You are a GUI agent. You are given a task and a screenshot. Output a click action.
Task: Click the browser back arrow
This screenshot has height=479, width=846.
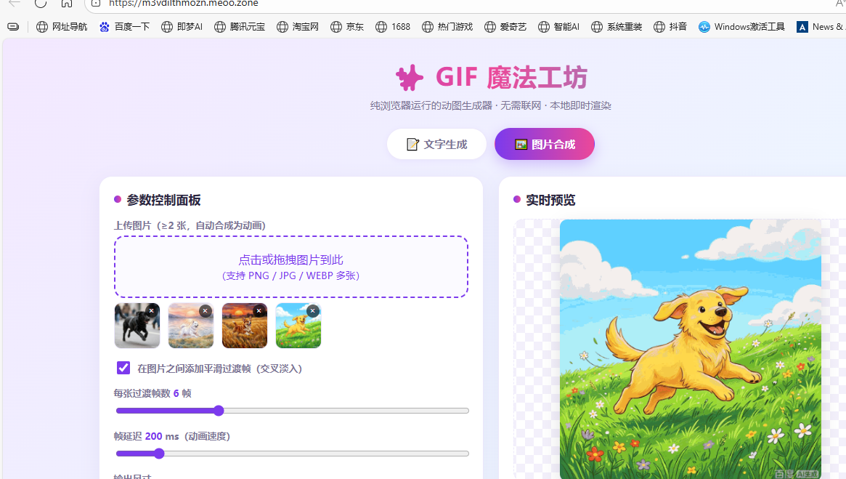click(x=15, y=3)
